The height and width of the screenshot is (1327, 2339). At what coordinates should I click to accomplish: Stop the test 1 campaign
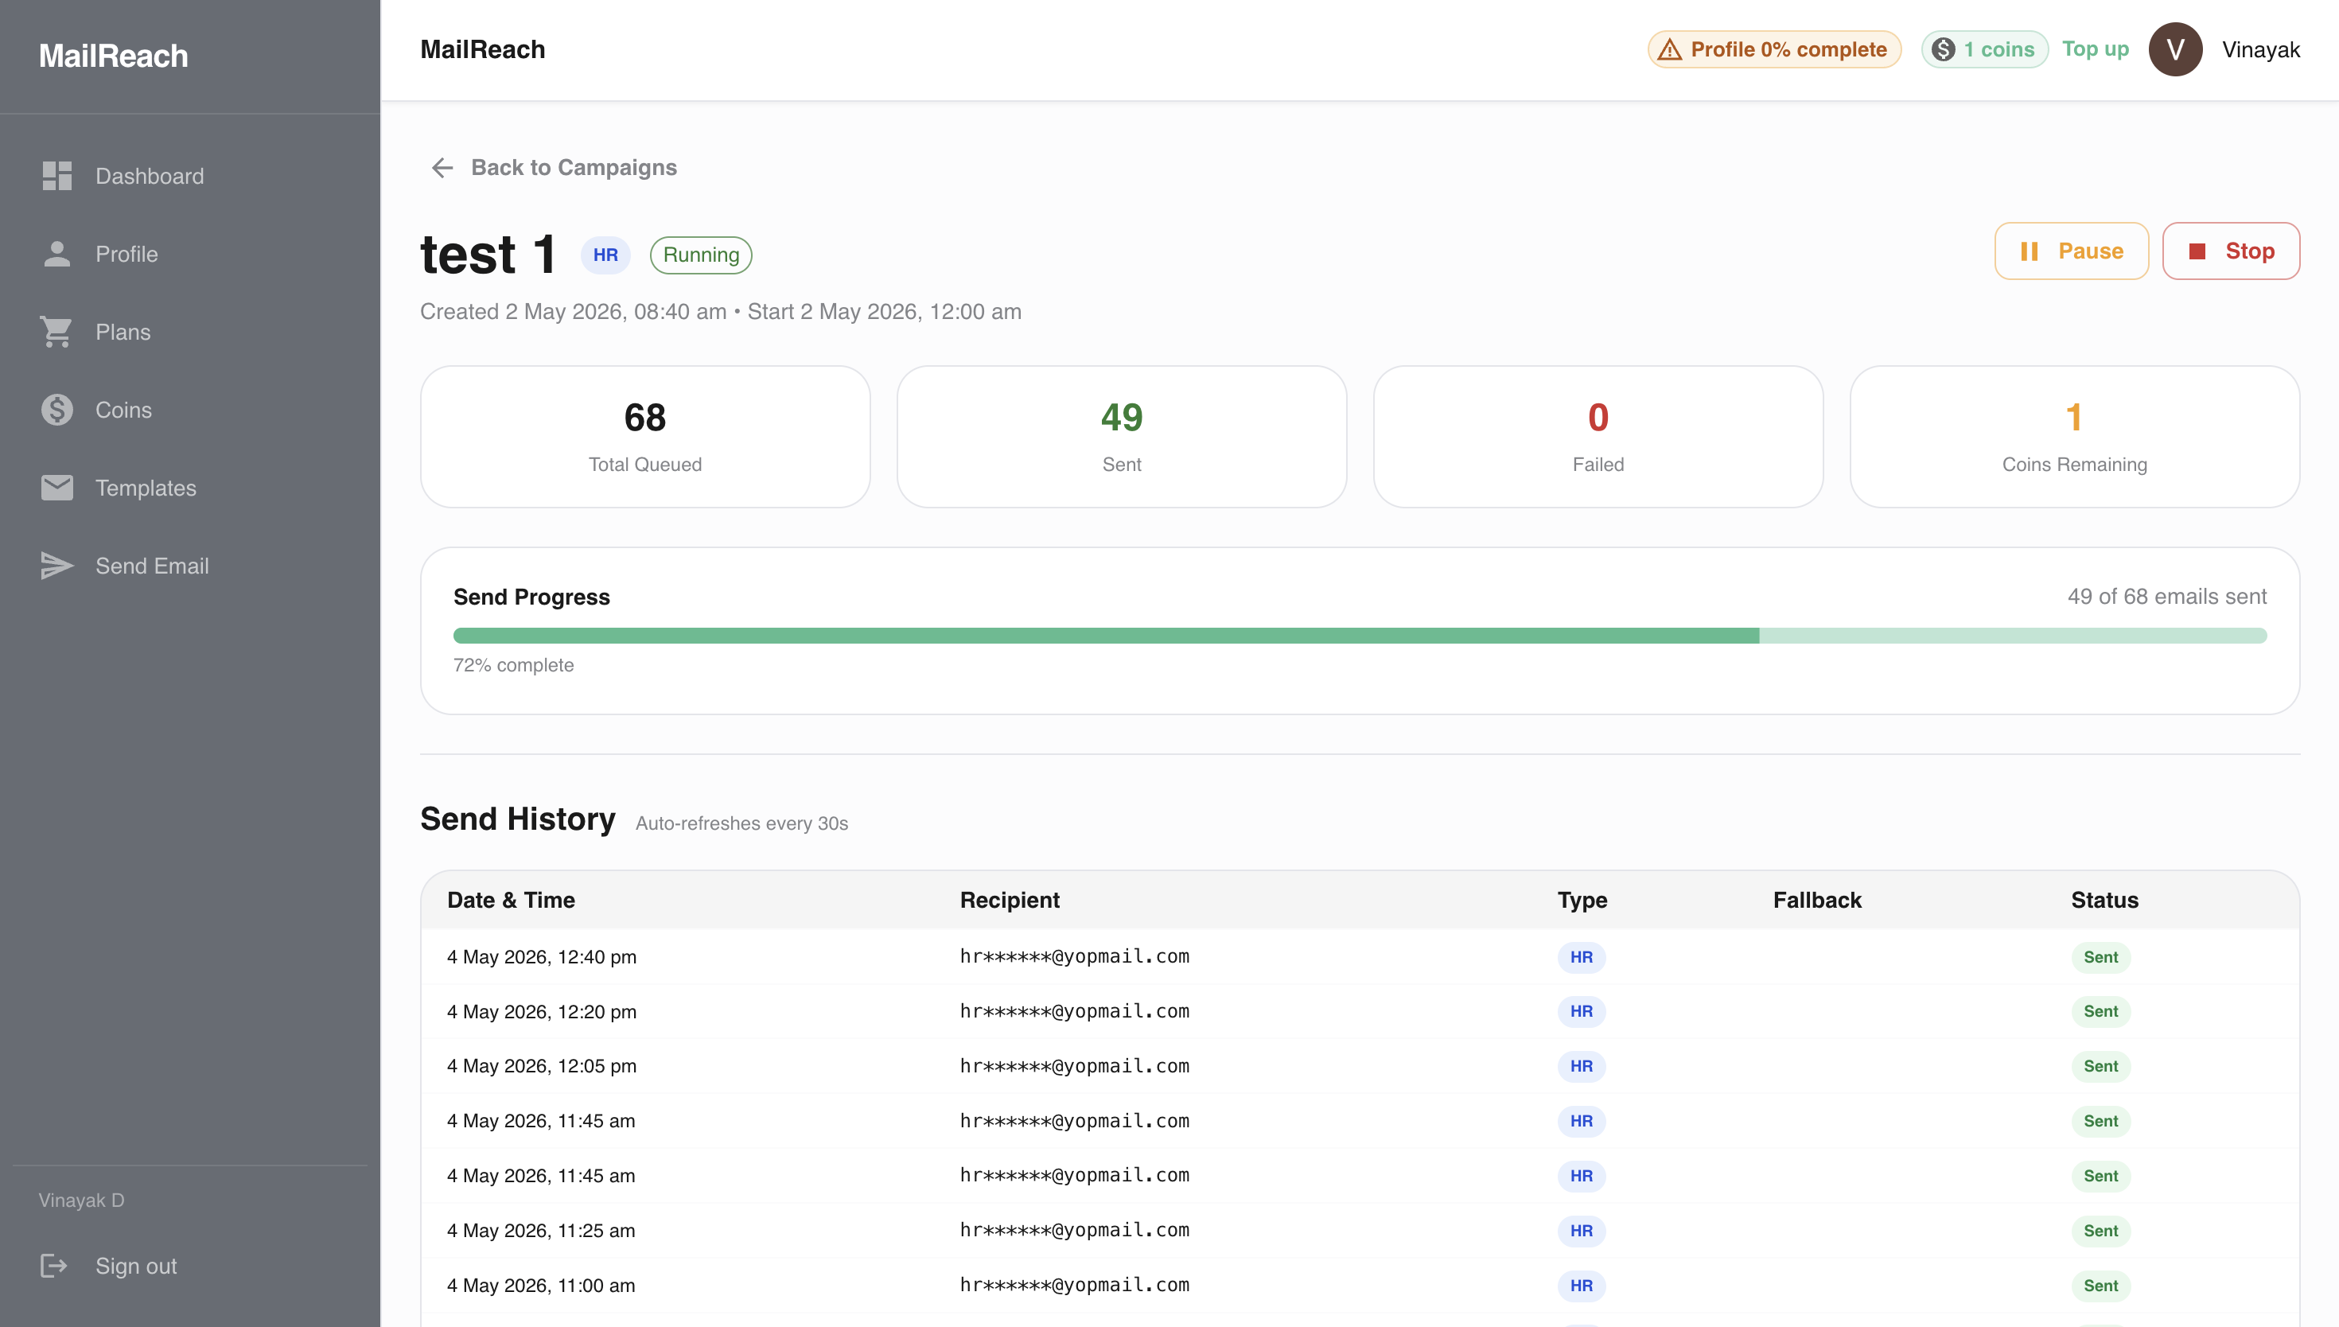click(2231, 251)
